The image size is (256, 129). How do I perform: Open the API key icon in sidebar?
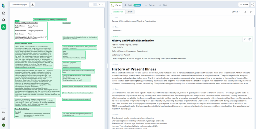pyautogui.click(x=3, y=112)
